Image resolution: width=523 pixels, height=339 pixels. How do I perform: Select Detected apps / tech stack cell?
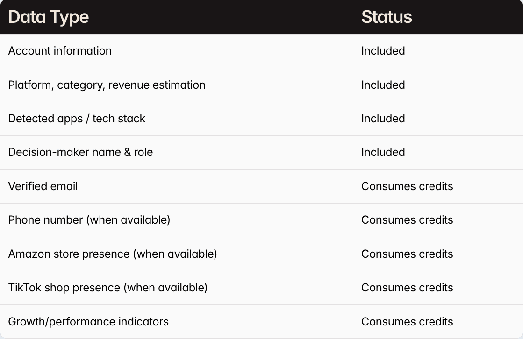[77, 119]
